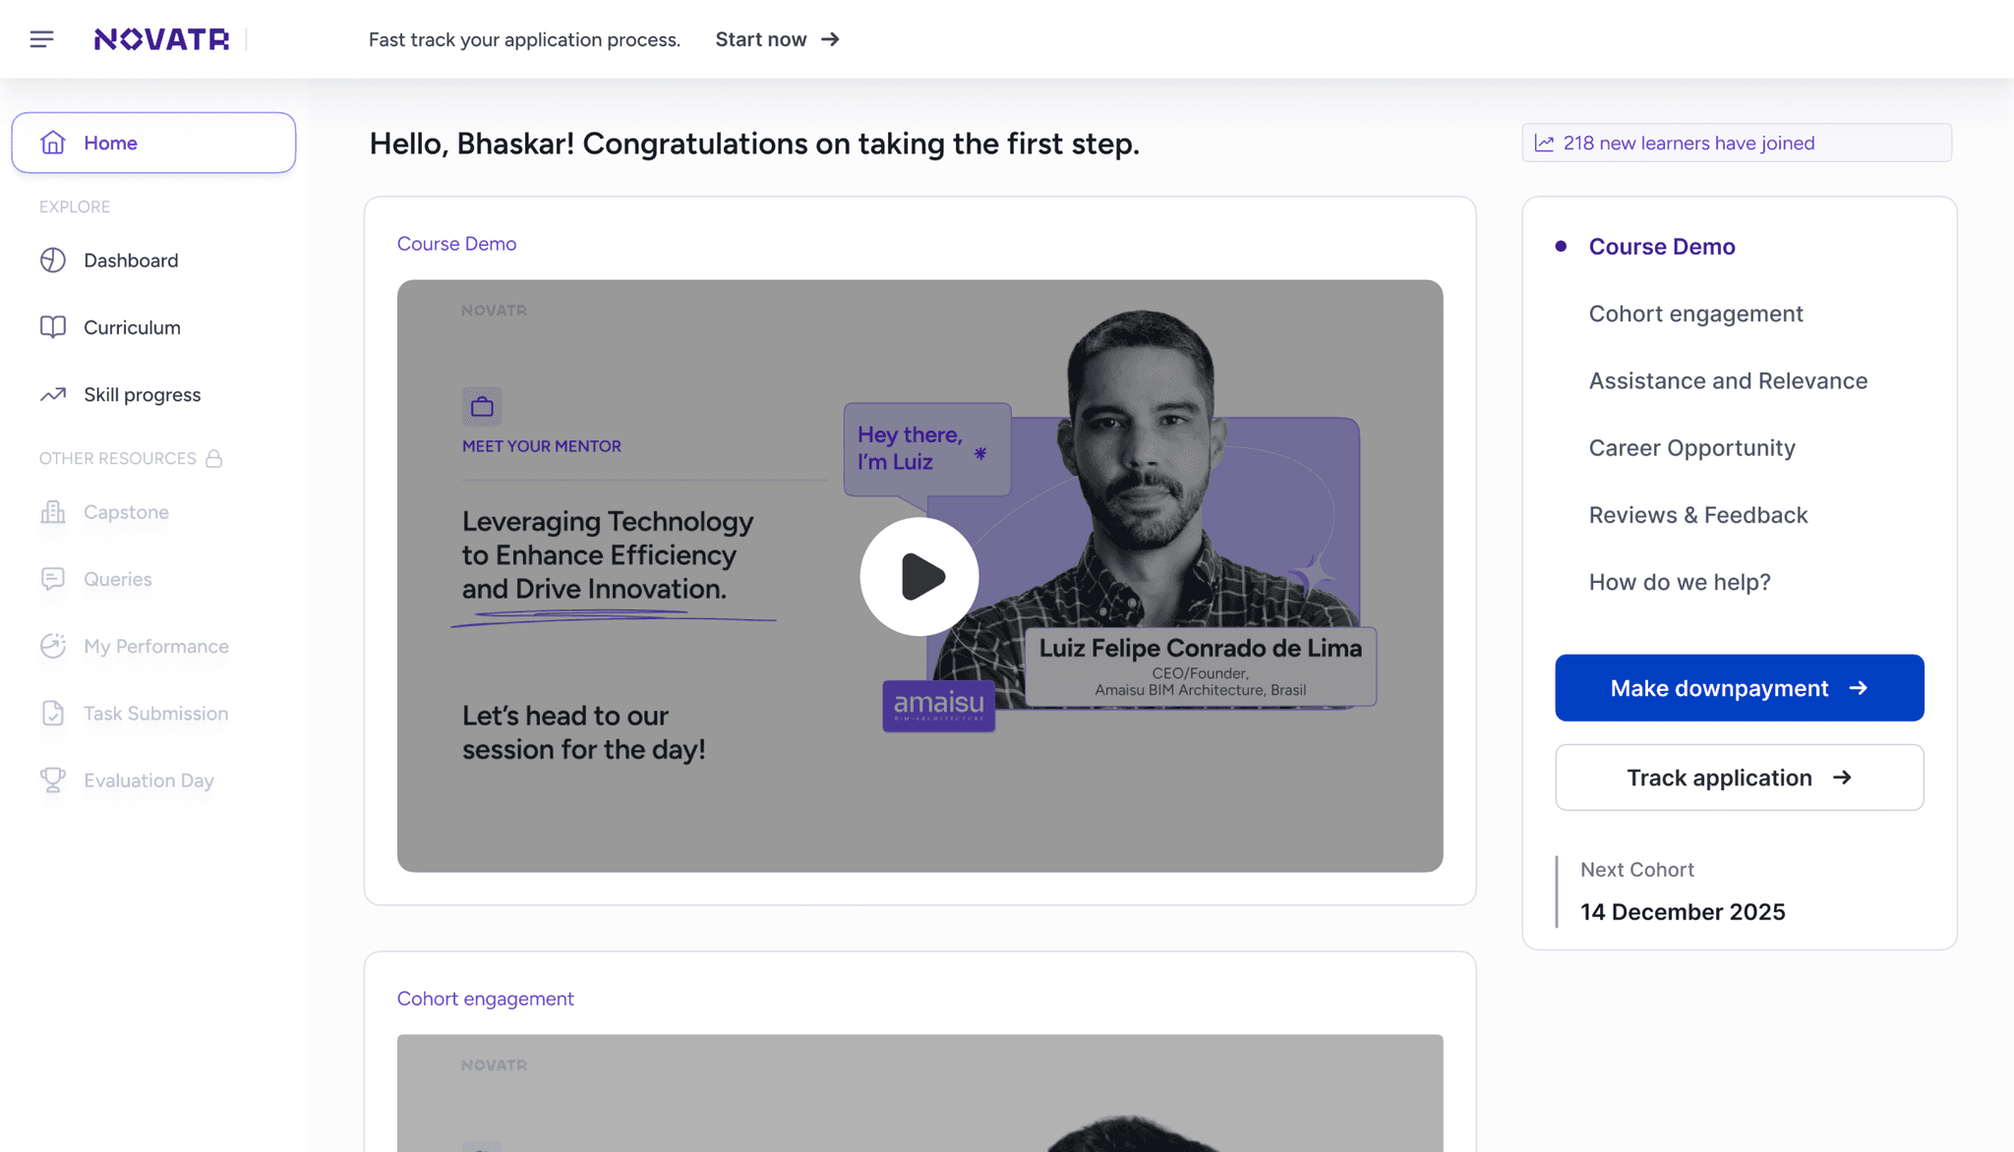Click the Make downpayment button
2014x1152 pixels.
(x=1739, y=688)
